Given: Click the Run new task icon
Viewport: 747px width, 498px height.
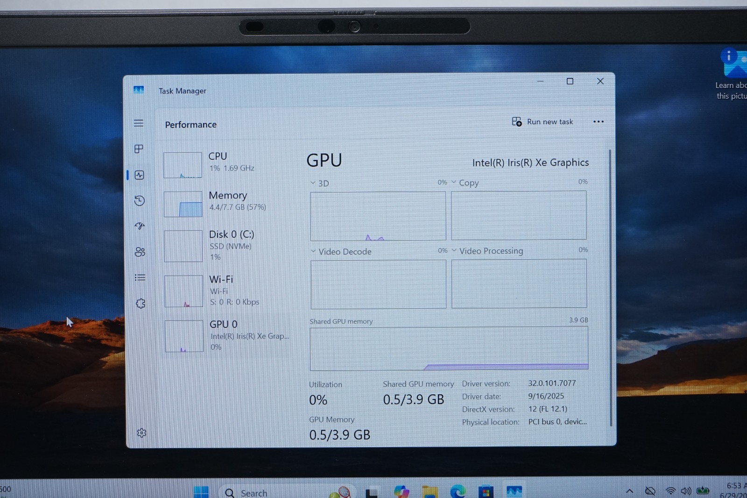Looking at the screenshot, I should click(x=517, y=122).
